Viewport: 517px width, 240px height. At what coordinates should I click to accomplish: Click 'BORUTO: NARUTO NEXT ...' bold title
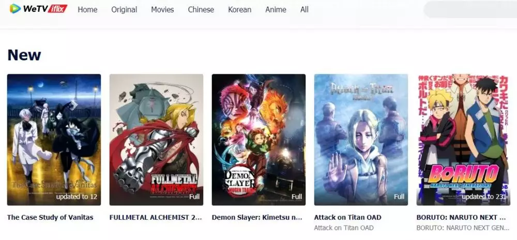(x=461, y=217)
